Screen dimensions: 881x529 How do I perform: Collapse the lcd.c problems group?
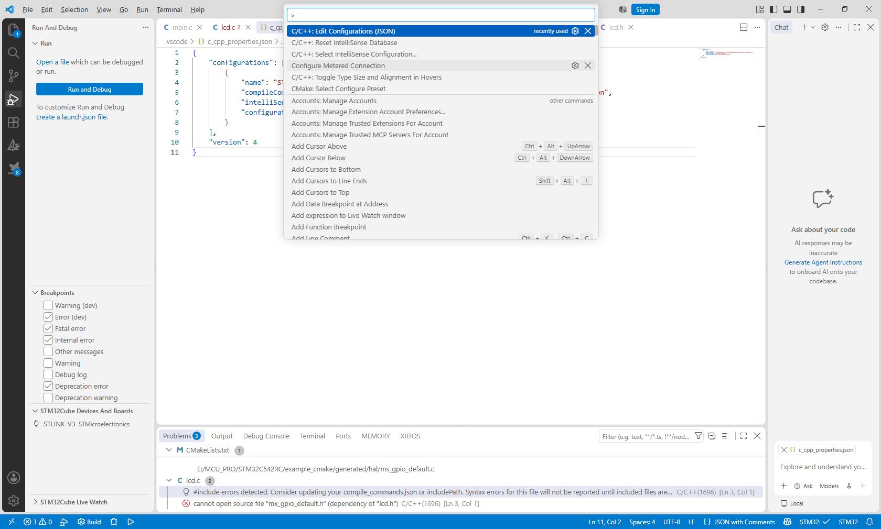point(169,480)
